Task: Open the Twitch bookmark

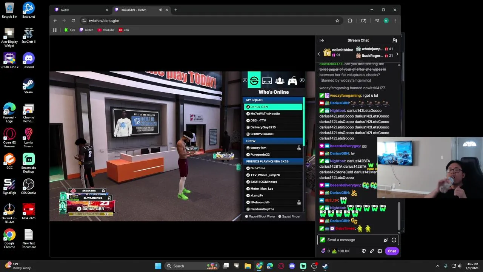Action: 86,30
